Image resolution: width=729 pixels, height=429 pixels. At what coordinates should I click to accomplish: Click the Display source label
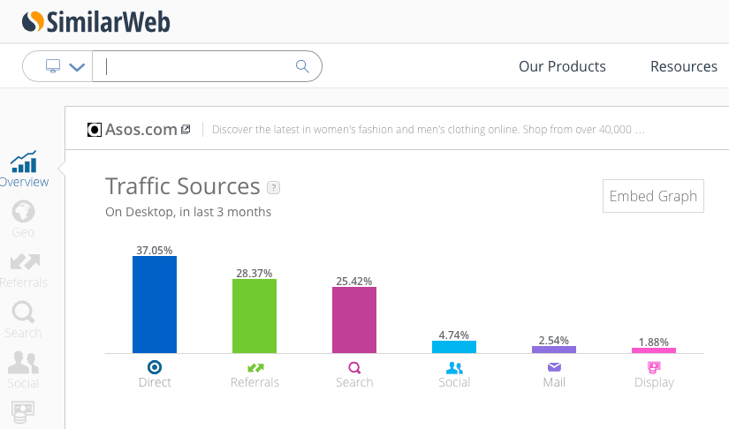pos(654,383)
